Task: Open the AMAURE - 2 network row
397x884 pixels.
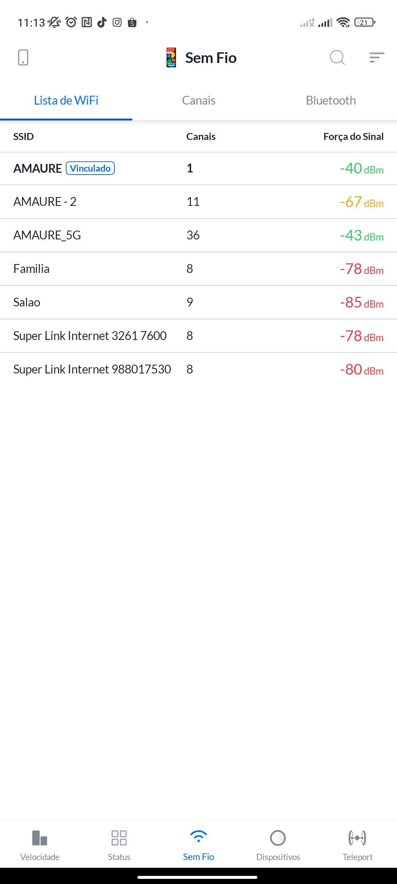Action: click(198, 202)
